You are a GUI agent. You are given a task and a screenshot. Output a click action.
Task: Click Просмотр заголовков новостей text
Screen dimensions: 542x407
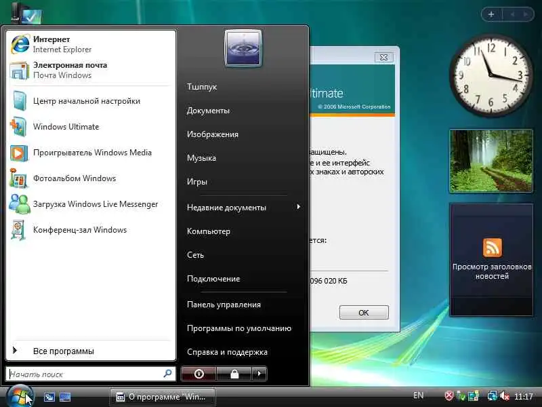[492, 271]
